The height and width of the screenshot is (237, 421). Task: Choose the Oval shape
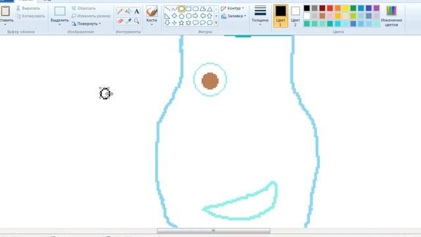(182, 9)
